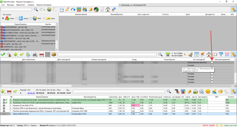Click the QR code icon in journal toolbar
This screenshot has width=237, height=127.
pos(47,54)
